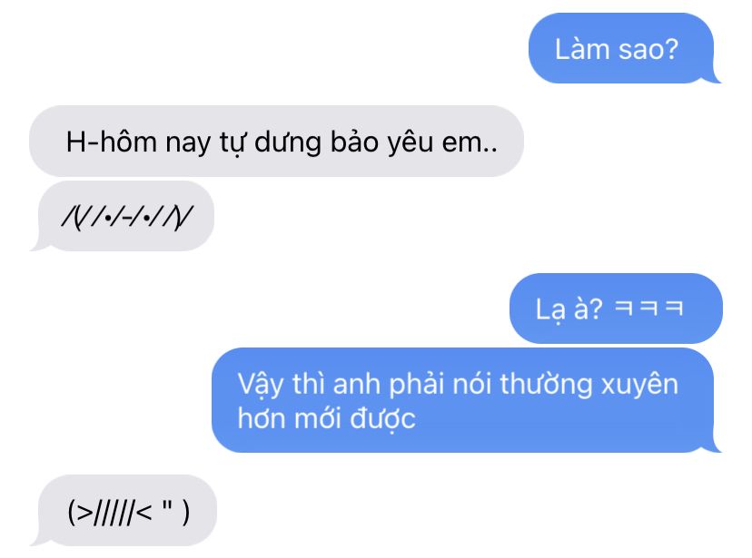The image size is (752, 558).
Task: Tap the 'Làm sao?' blue message bubble
Action: pyautogui.click(x=621, y=48)
